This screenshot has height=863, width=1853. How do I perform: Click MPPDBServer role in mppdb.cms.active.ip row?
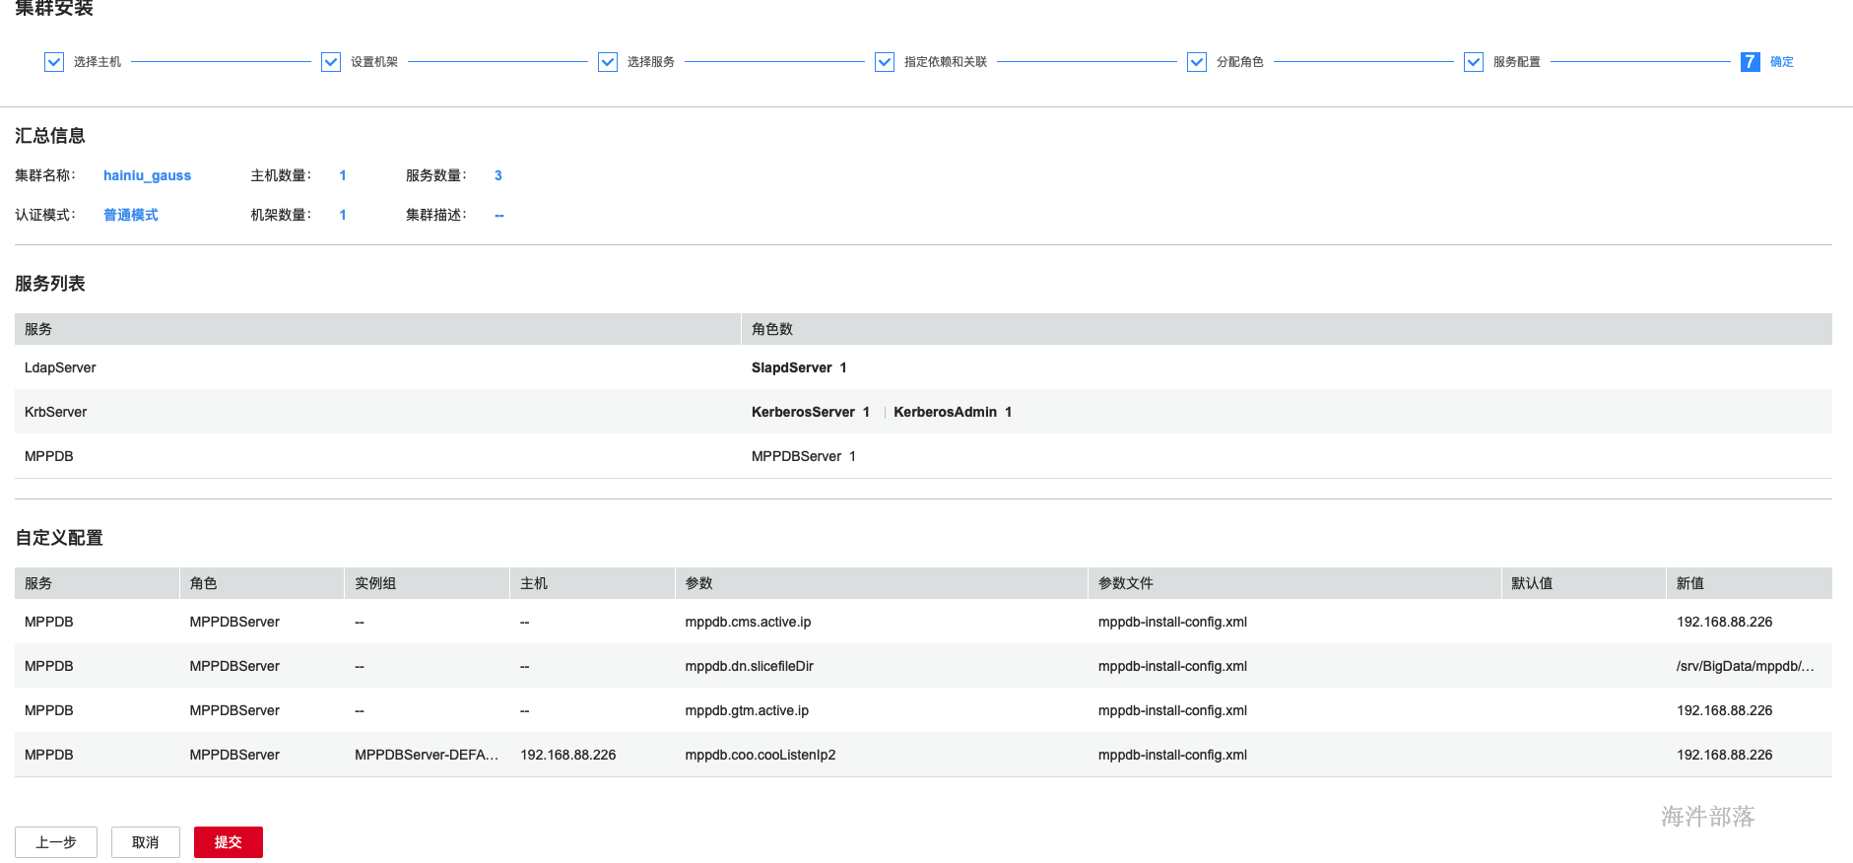234,622
